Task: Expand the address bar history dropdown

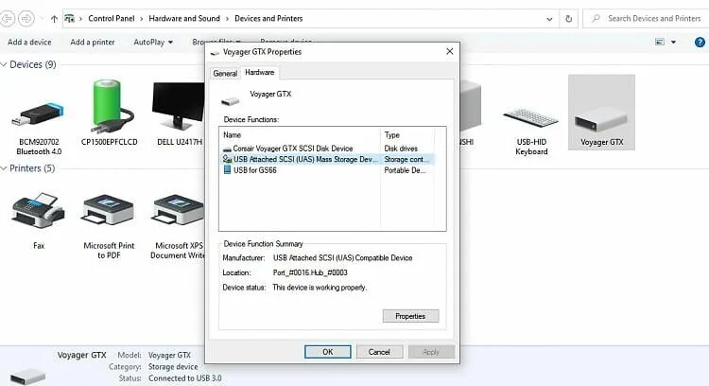Action: 549,19
